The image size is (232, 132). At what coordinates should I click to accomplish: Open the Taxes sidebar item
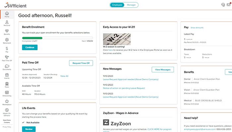(7, 84)
